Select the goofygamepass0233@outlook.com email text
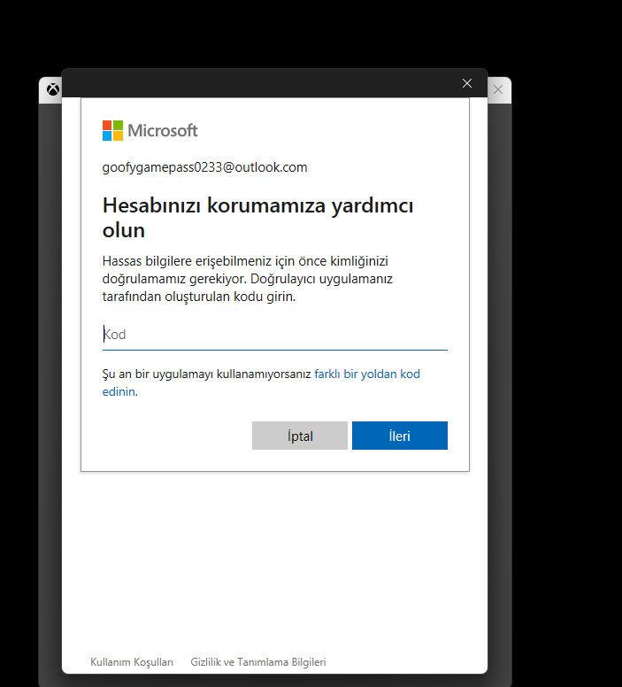The width and height of the screenshot is (622, 687). (x=204, y=167)
